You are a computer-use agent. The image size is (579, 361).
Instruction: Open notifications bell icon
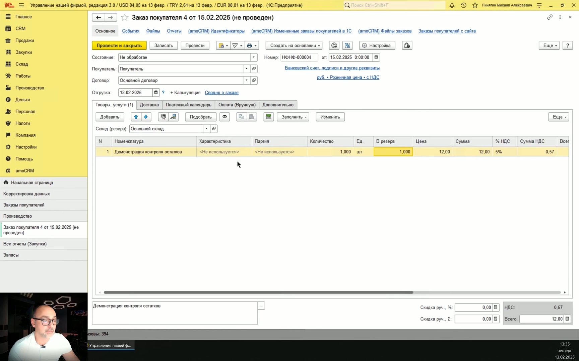[452, 5]
